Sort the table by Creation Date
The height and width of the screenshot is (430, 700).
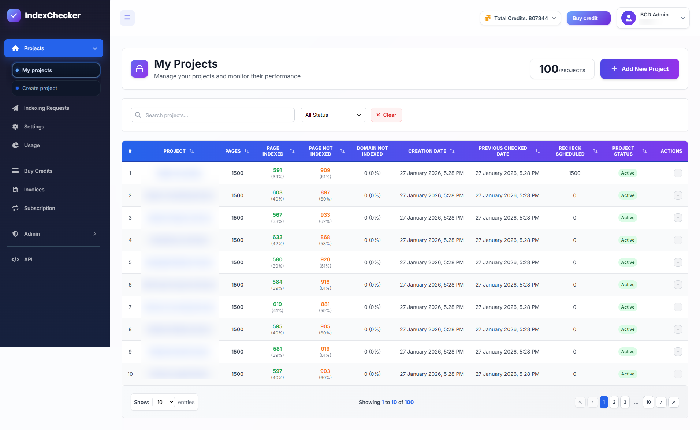(x=453, y=151)
